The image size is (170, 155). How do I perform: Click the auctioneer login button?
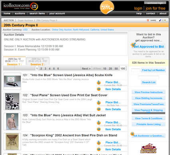click(x=155, y=3)
